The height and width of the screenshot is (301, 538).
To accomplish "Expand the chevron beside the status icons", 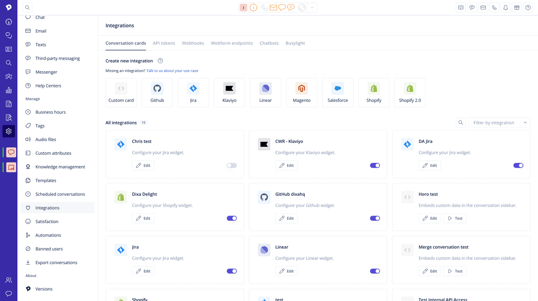I will (x=312, y=7).
